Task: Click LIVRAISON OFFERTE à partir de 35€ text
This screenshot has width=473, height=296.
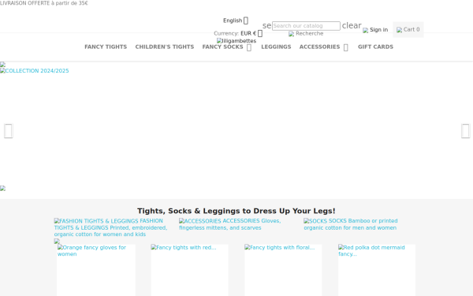Action: click(x=44, y=3)
